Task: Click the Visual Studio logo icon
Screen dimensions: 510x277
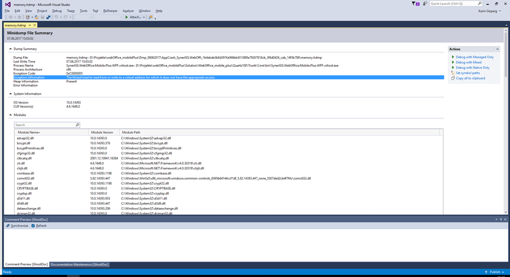Action: click(7, 4)
